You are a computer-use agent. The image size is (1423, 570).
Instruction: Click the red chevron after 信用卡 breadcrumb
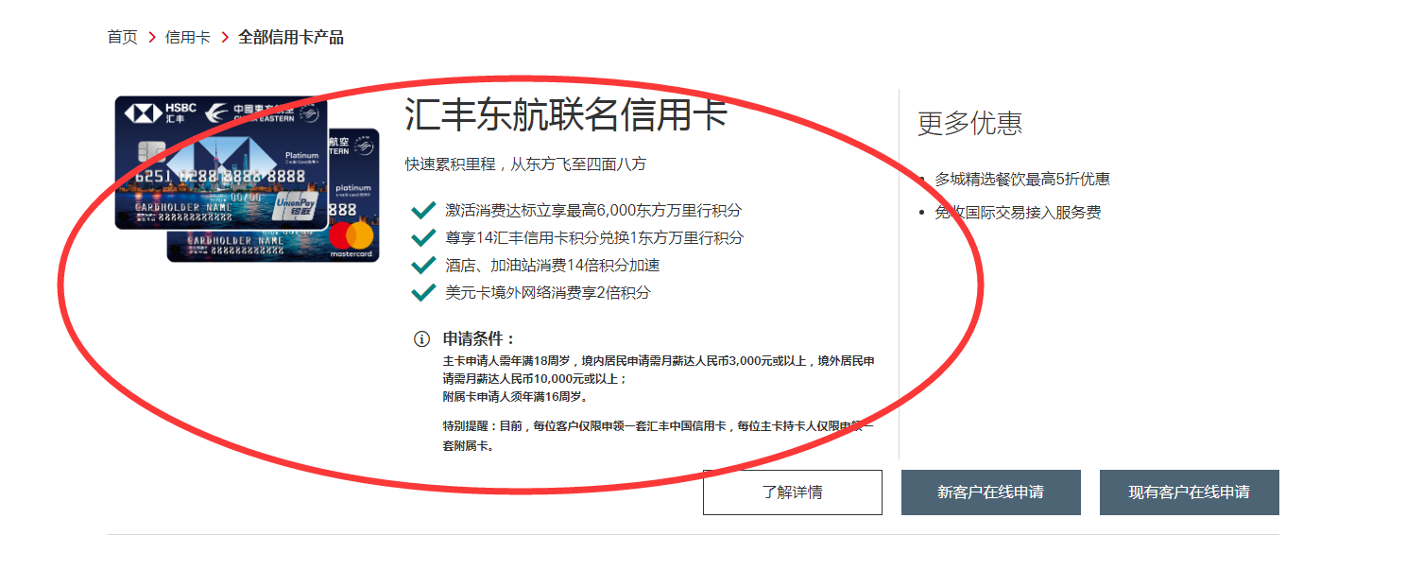pos(225,38)
